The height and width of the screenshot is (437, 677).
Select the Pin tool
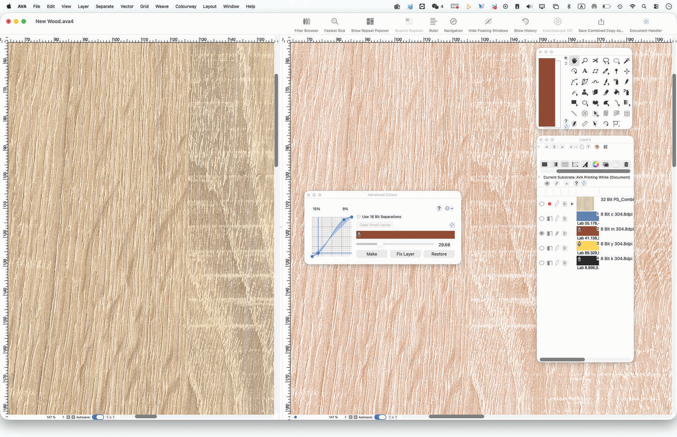(616, 71)
